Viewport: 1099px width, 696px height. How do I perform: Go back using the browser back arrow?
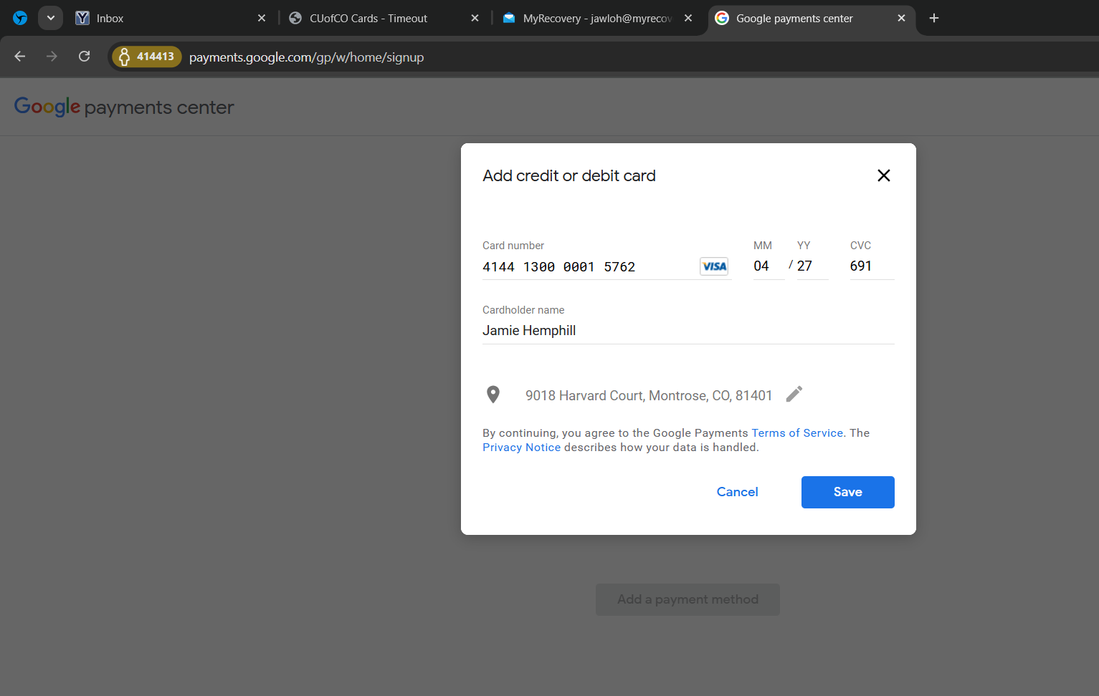tap(20, 57)
